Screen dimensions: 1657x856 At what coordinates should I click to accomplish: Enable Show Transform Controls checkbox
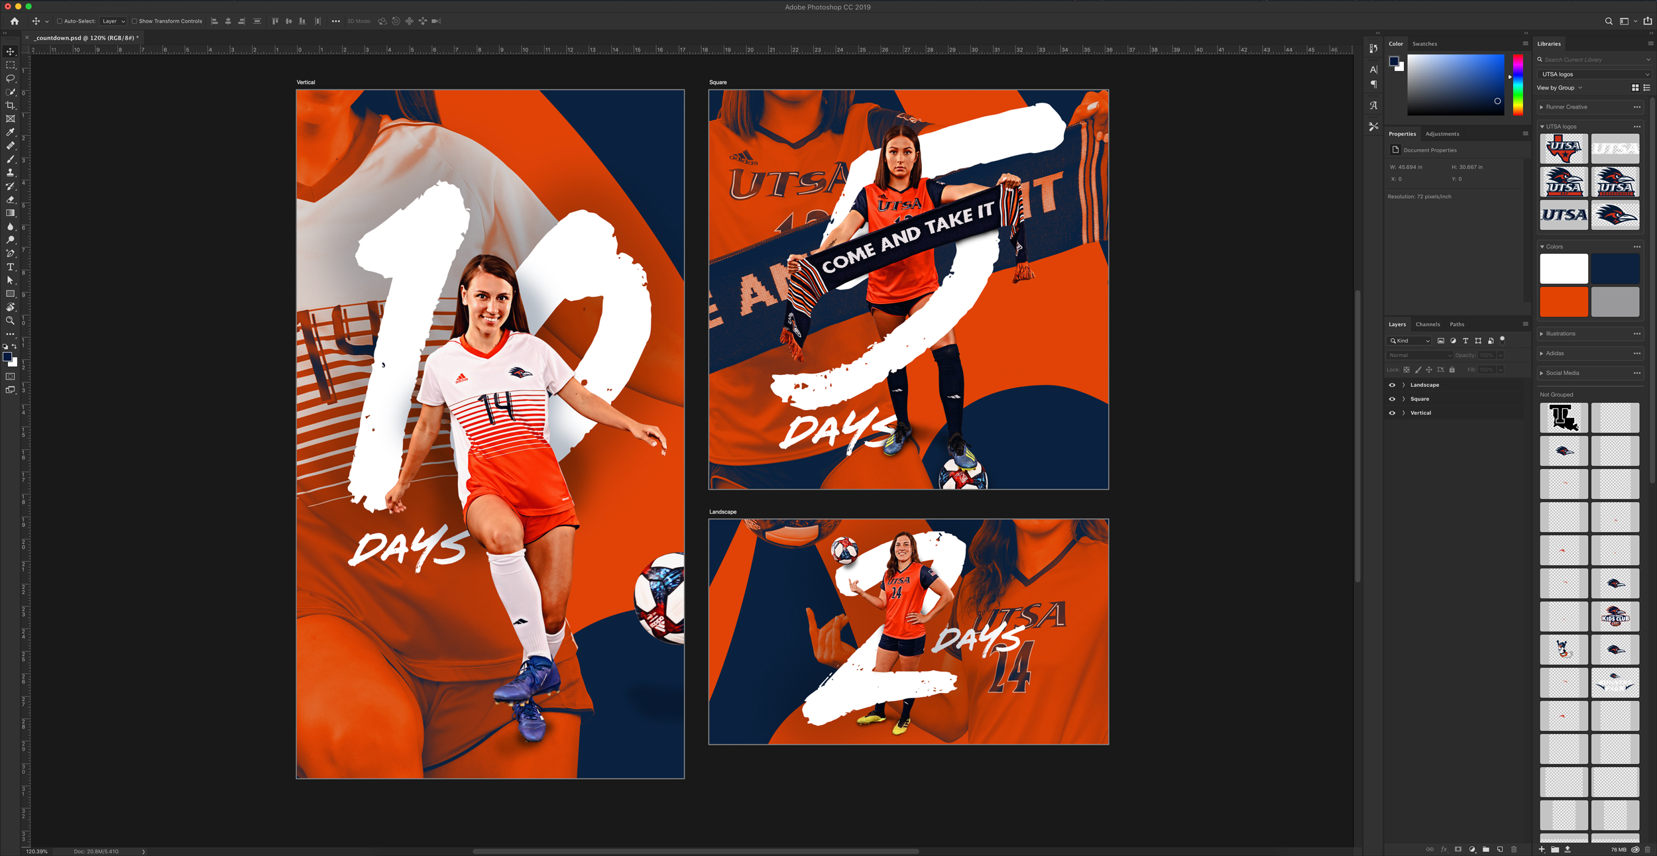click(135, 21)
